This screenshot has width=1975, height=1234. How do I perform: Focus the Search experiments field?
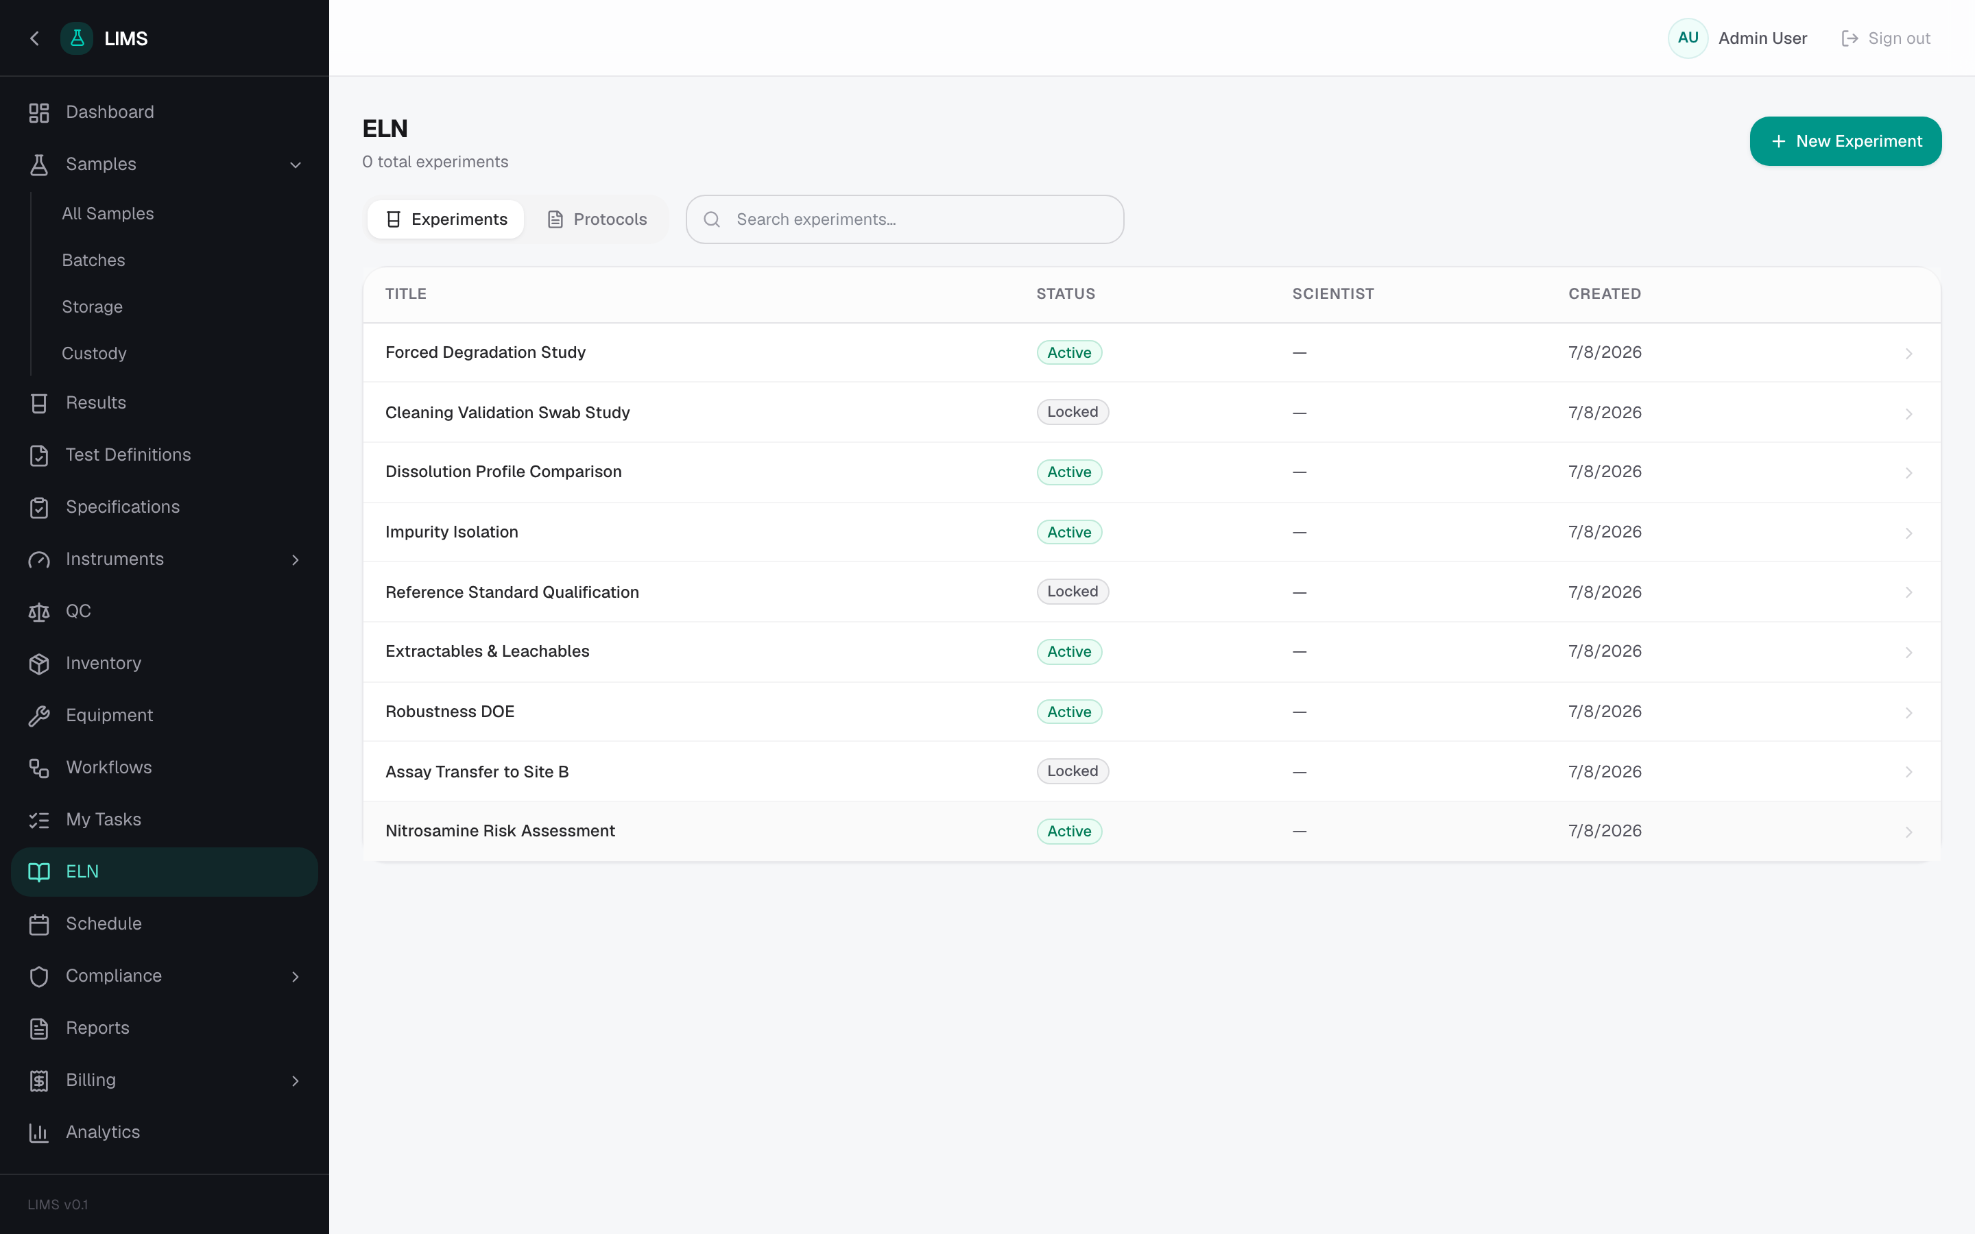coord(905,219)
